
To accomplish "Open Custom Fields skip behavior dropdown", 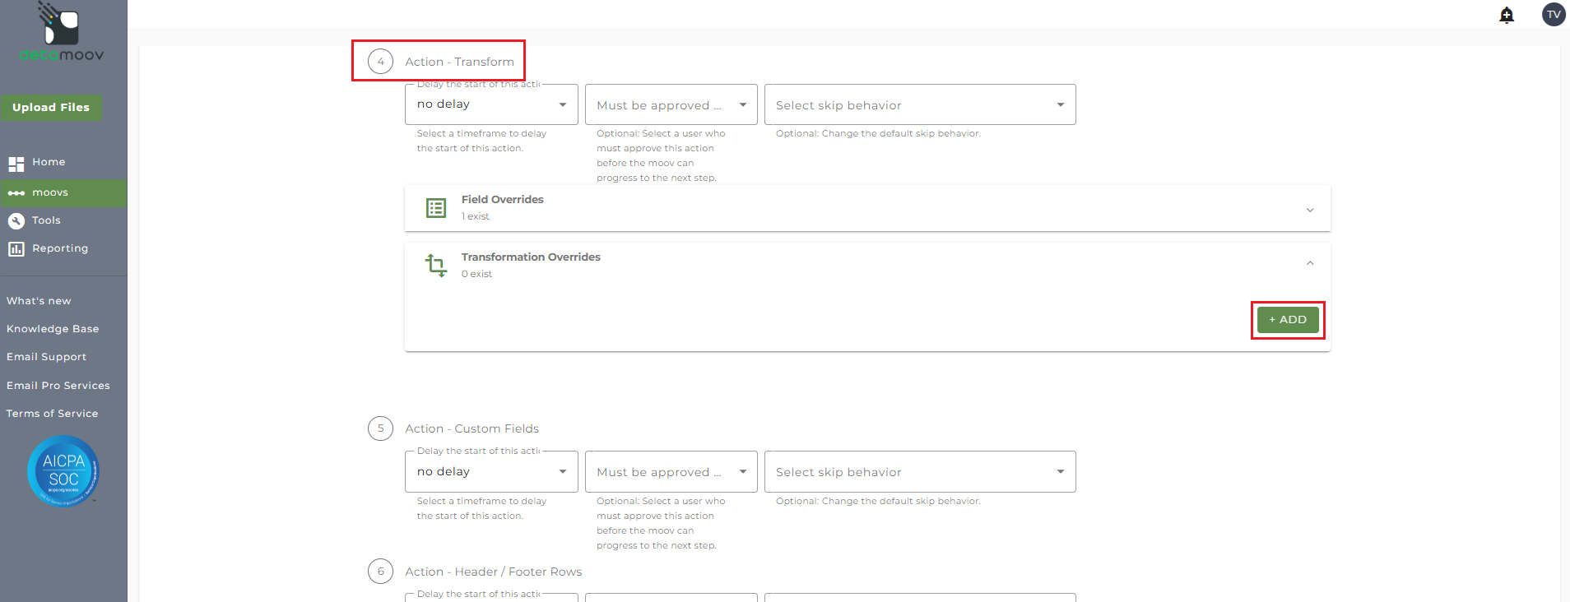I will pyautogui.click(x=919, y=472).
